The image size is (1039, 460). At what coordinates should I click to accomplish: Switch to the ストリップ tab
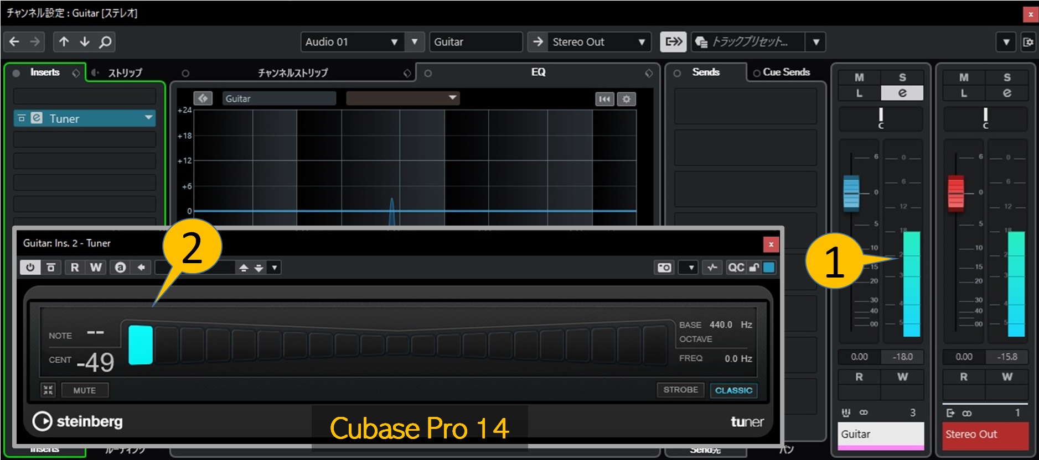[125, 73]
